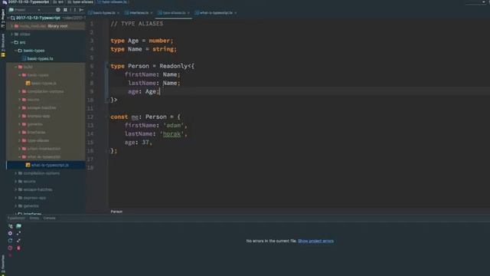Click the collapse arrows icon beside the refresh icon
This screenshot has height=276, width=490.
point(18,241)
